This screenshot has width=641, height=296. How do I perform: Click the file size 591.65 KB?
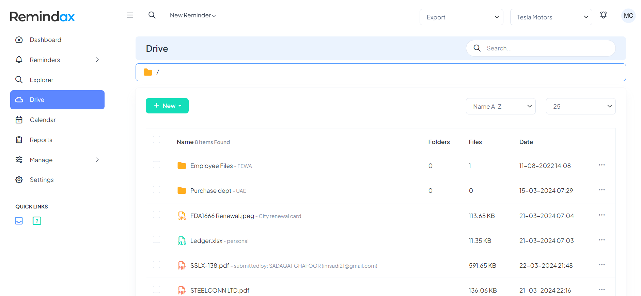point(482,266)
